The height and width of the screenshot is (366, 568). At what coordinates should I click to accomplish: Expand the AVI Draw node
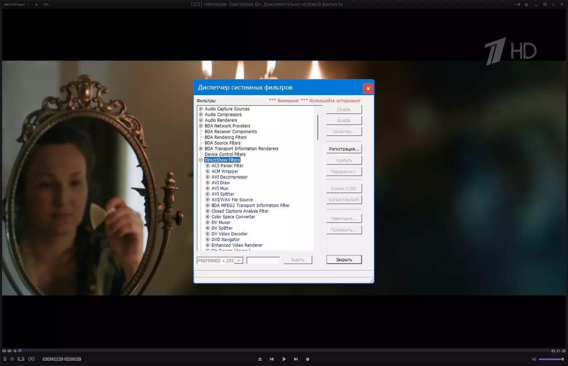[x=207, y=183]
